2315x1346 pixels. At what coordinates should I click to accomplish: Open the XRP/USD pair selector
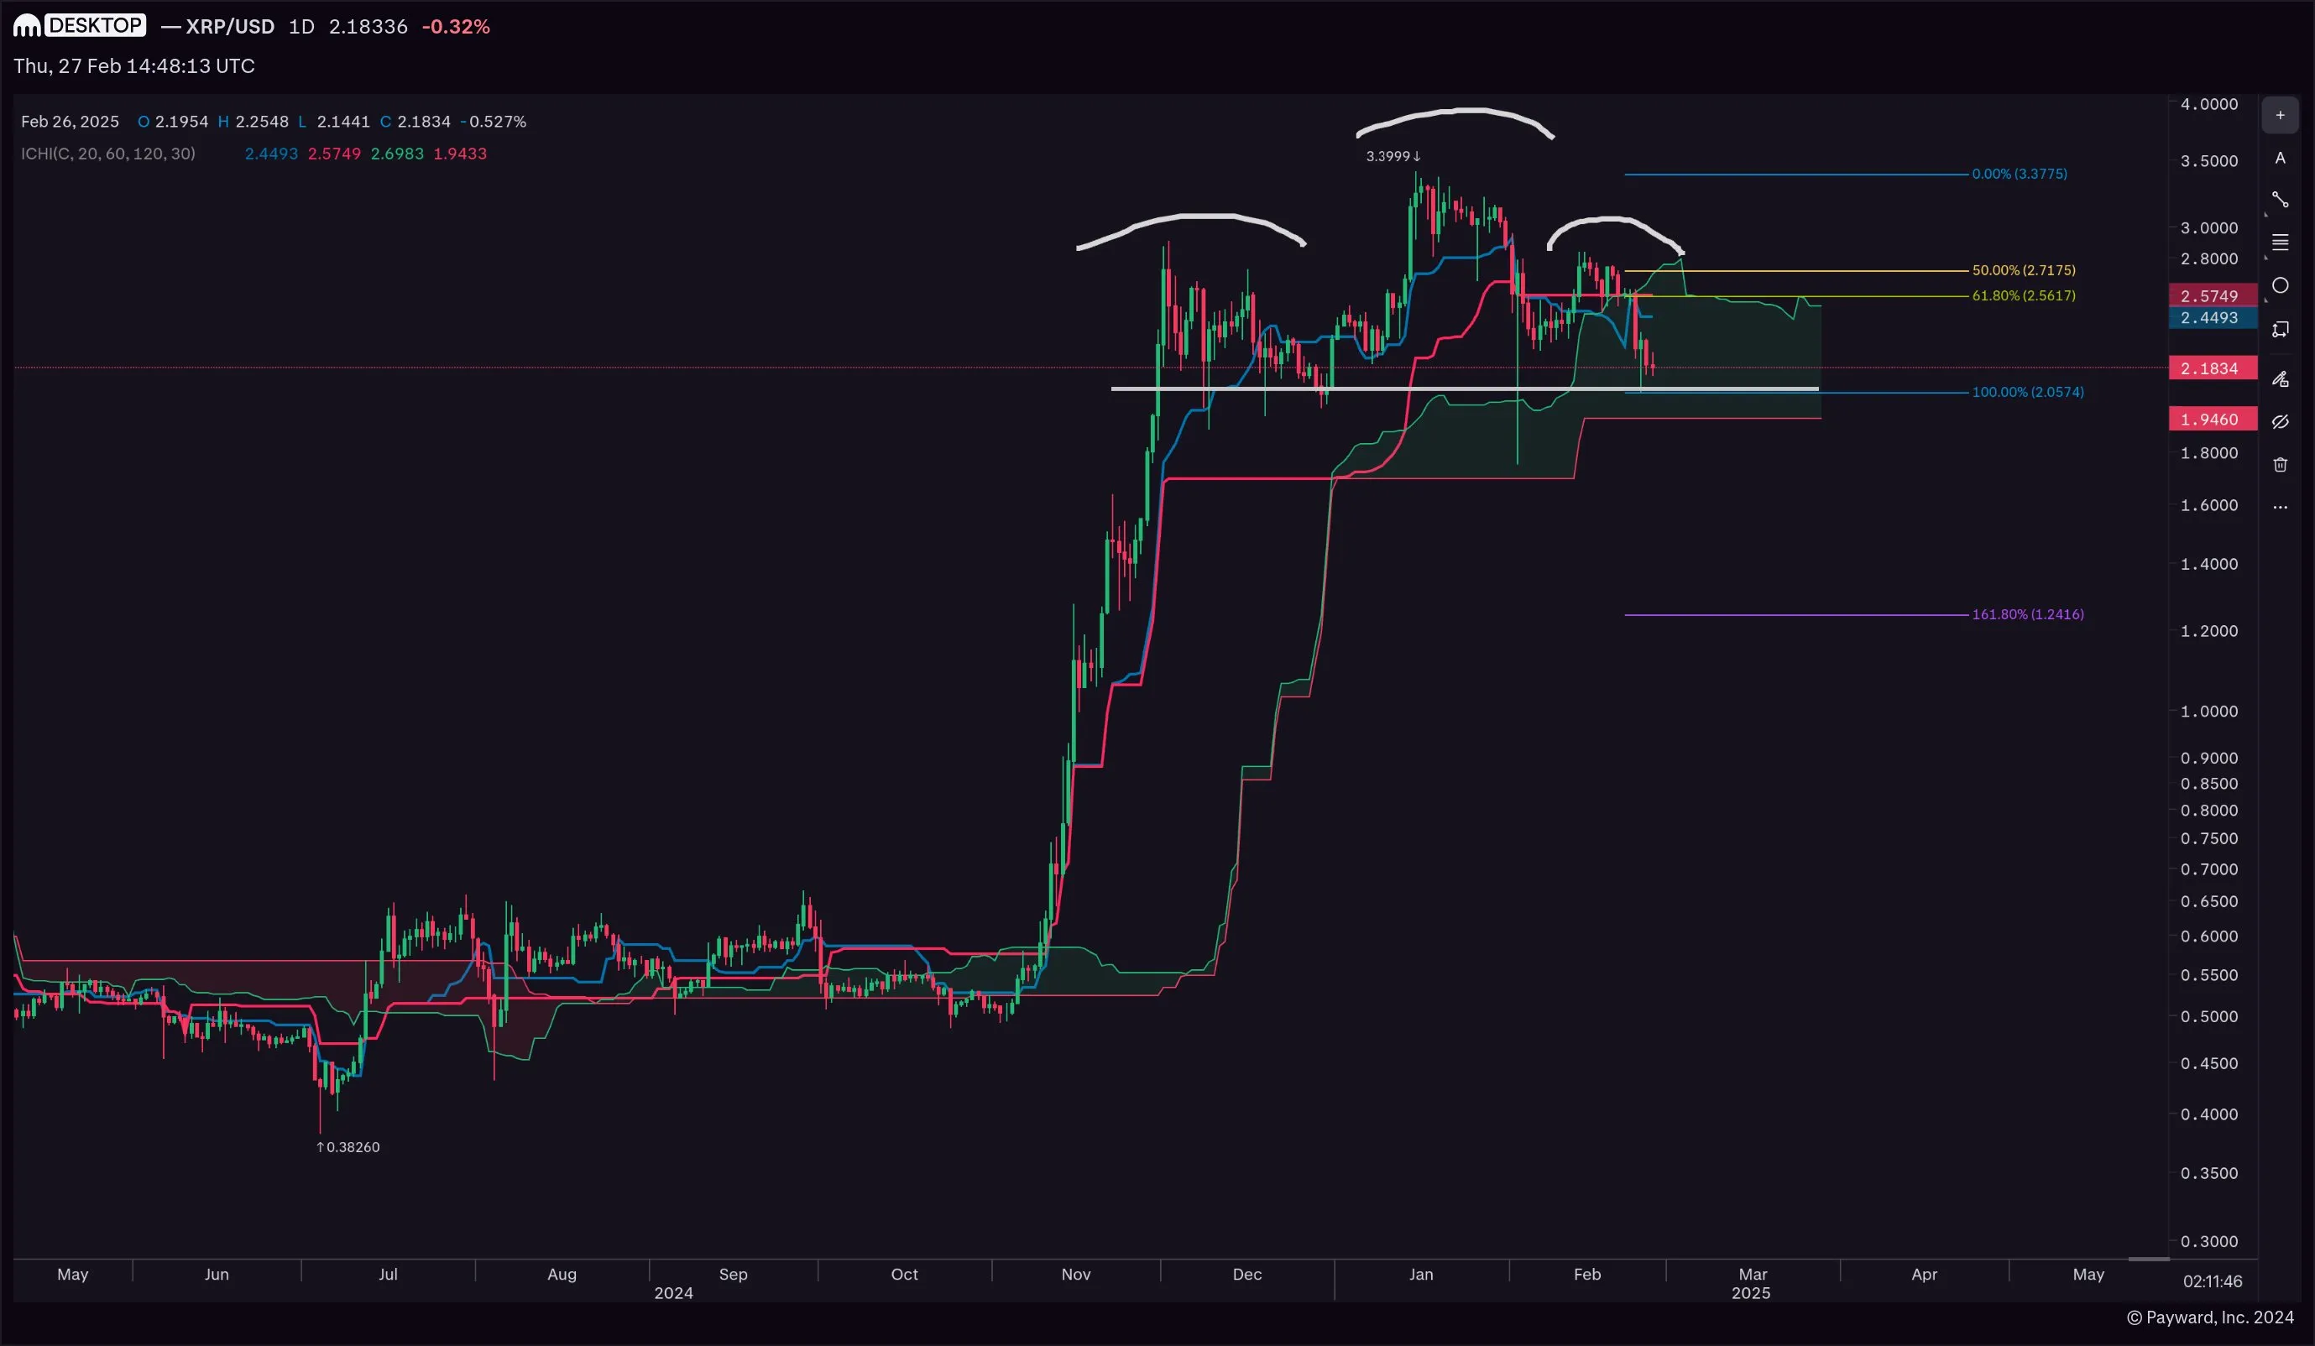click(x=230, y=27)
